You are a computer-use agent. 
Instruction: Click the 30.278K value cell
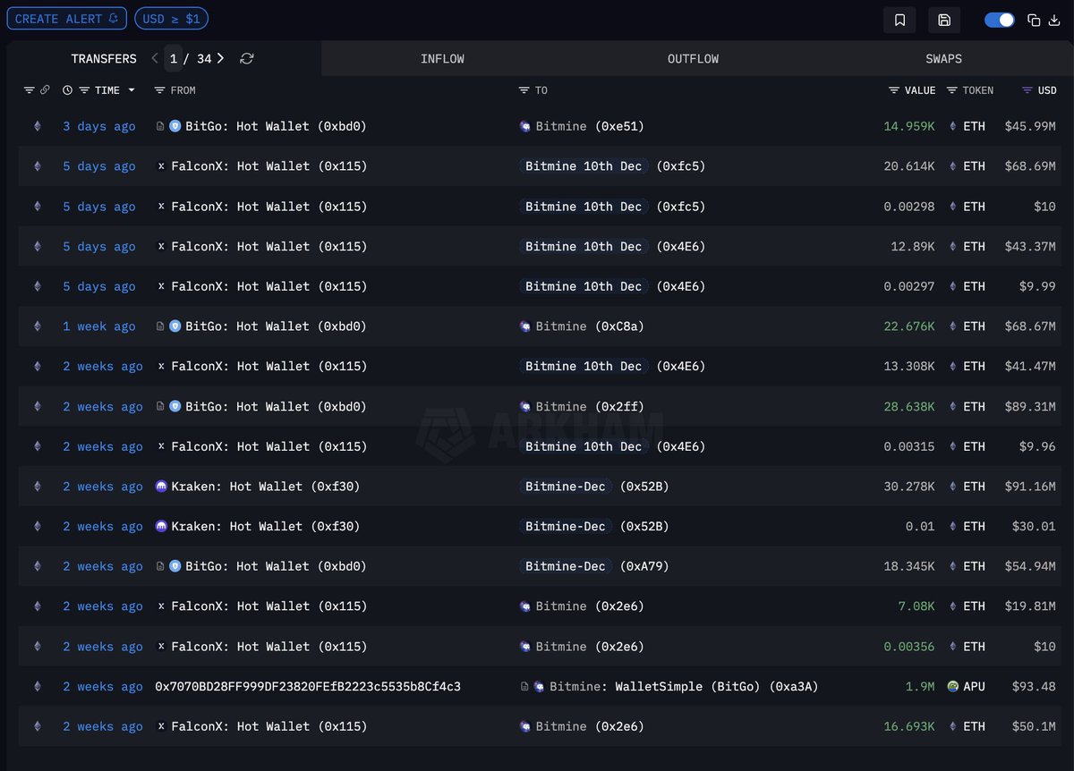908,487
